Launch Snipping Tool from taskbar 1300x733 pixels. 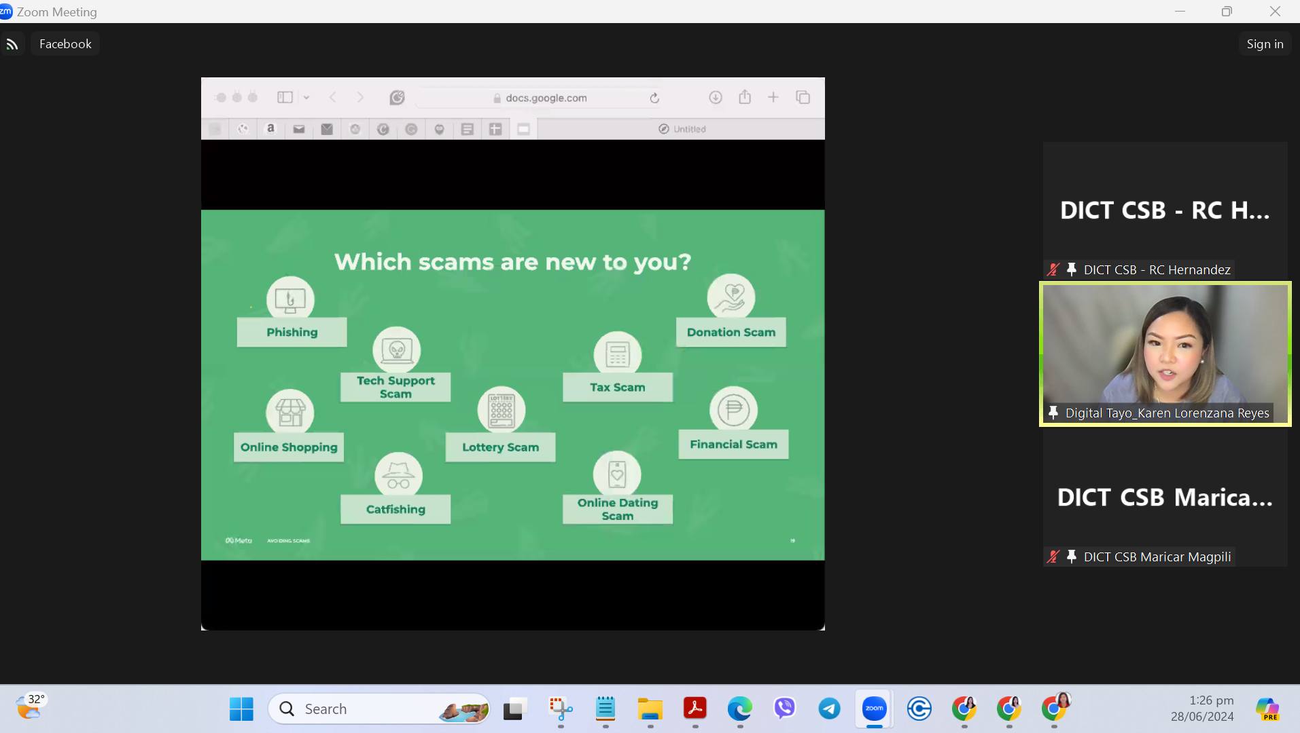[x=561, y=709]
